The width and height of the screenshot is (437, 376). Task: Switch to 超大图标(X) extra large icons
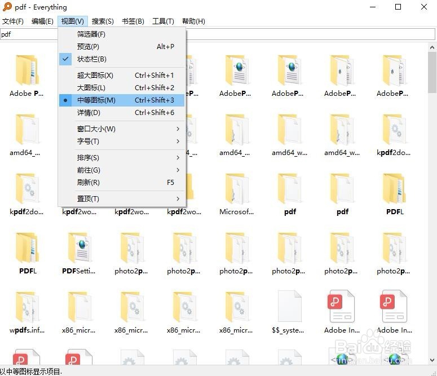(122, 75)
